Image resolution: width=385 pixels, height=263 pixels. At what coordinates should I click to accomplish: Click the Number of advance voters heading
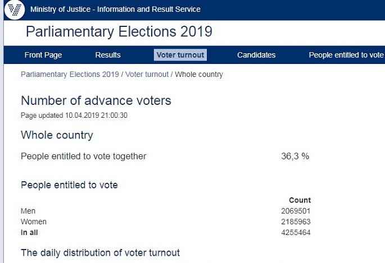pyautogui.click(x=96, y=101)
